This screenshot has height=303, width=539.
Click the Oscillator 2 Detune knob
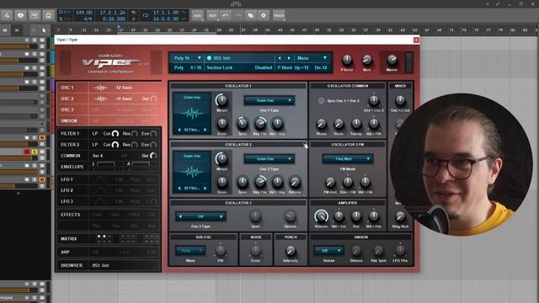pos(295,182)
